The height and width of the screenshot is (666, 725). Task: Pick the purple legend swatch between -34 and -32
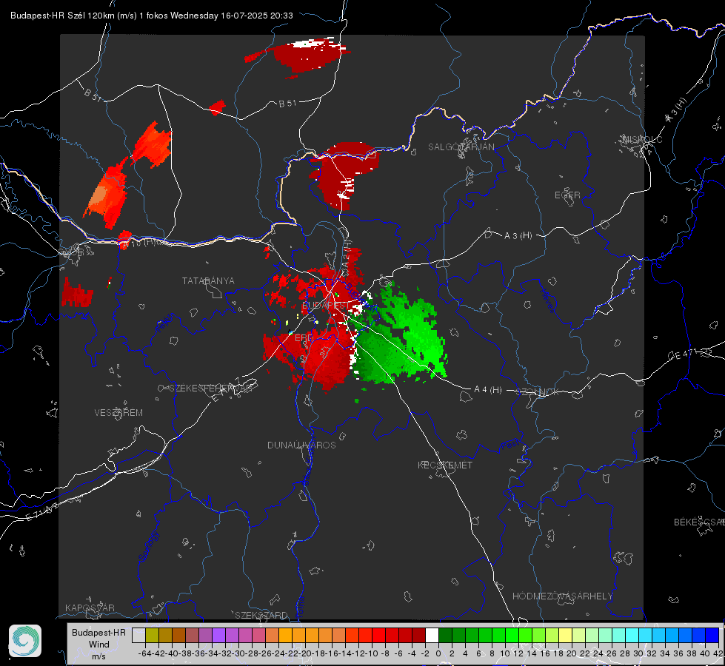[218, 636]
